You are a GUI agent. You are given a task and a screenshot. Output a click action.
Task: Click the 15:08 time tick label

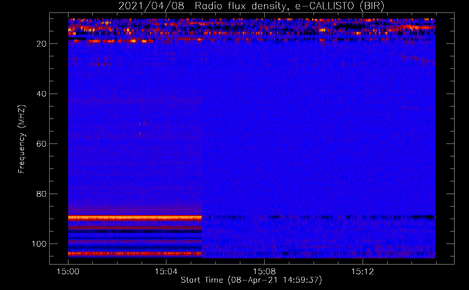pos(264,271)
